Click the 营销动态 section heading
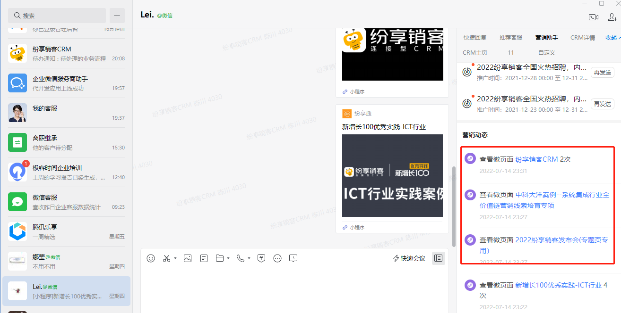Screen dimensions: 621x313 pyautogui.click(x=475, y=135)
